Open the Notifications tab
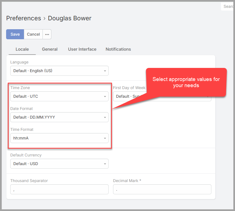 pyautogui.click(x=118, y=49)
